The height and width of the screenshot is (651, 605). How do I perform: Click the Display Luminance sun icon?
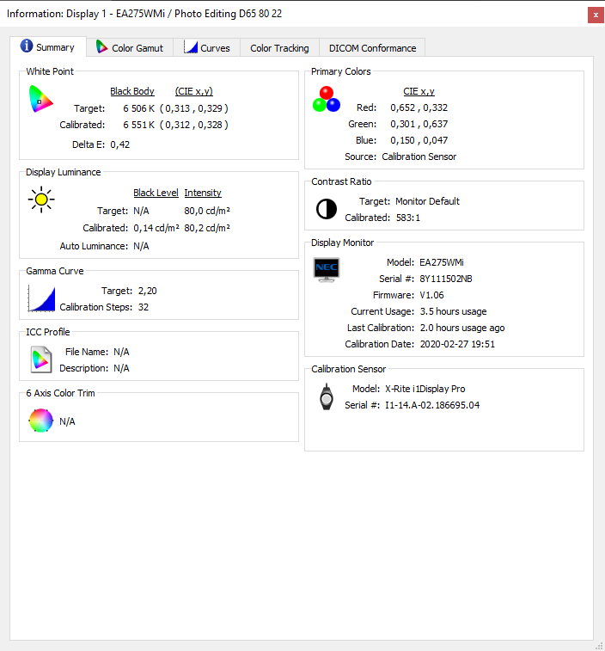(x=40, y=201)
